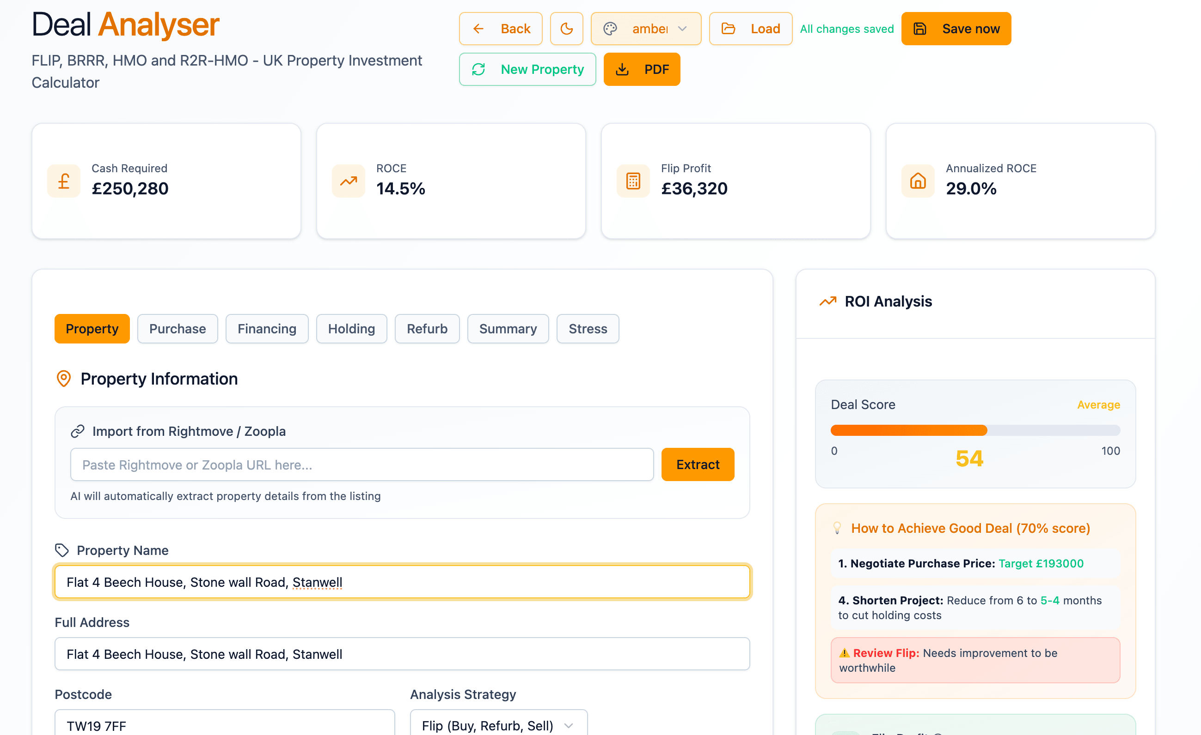Click the Deal Score progress bar

(x=975, y=430)
